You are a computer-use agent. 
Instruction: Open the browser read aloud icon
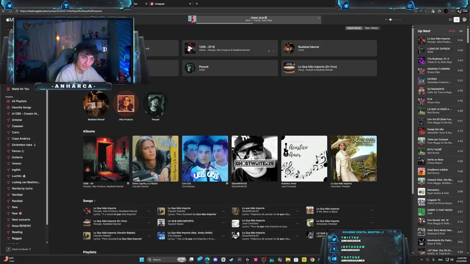pos(422,11)
